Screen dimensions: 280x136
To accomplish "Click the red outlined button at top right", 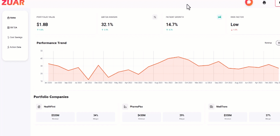I will tap(278, 3).
